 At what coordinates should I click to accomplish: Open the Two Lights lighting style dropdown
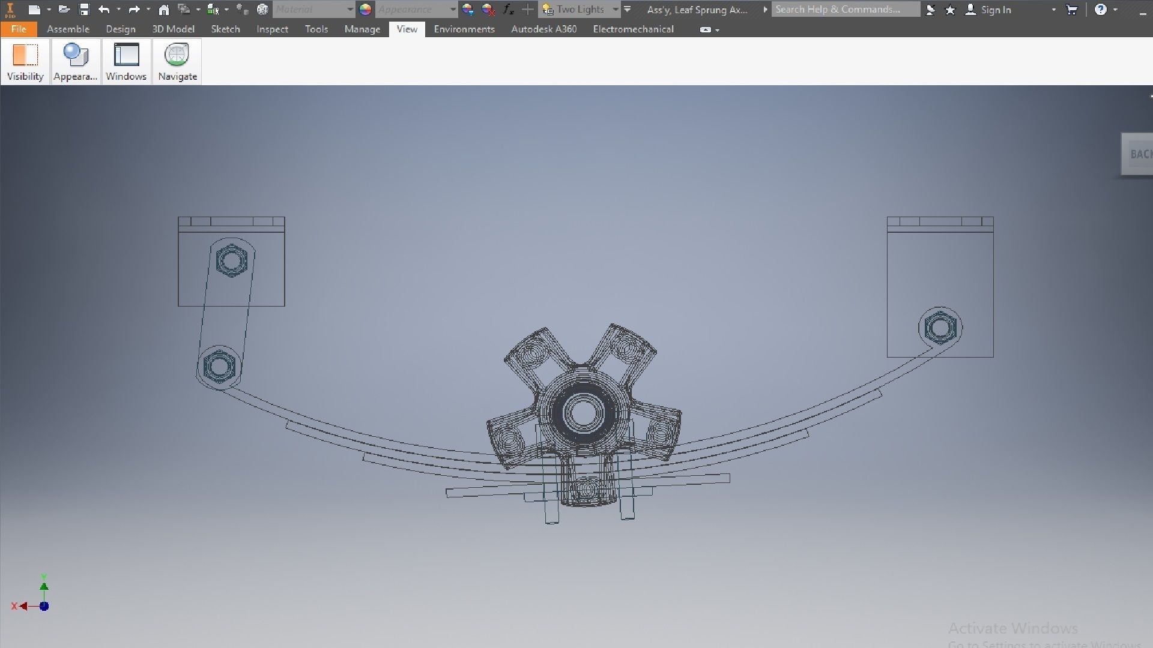(580, 10)
